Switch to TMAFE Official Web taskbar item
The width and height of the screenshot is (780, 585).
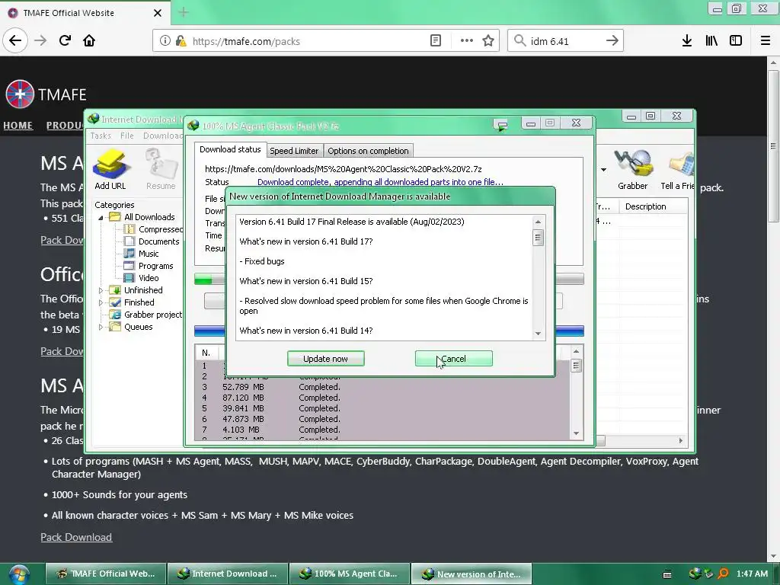coord(106,574)
